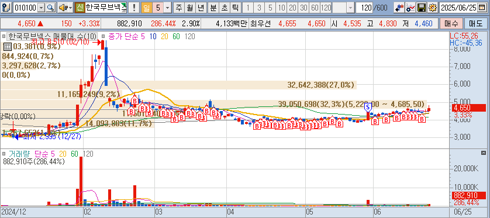The width and height of the screenshot is (490, 218).
Task: Switch to weekly 주 chart
Action: tap(179, 8)
